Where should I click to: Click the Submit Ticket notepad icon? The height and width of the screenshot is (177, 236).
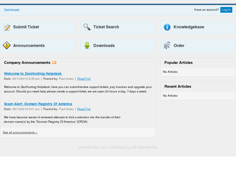pos(7,27)
